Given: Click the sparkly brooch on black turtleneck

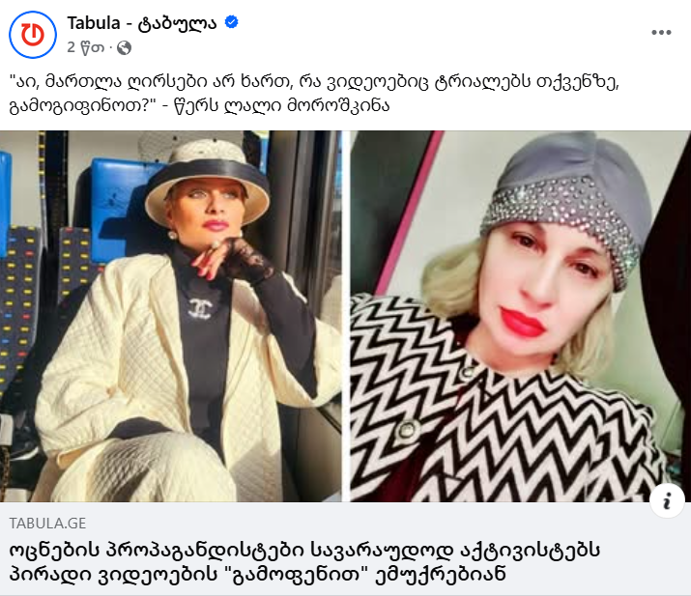Looking at the screenshot, I should 200,308.
